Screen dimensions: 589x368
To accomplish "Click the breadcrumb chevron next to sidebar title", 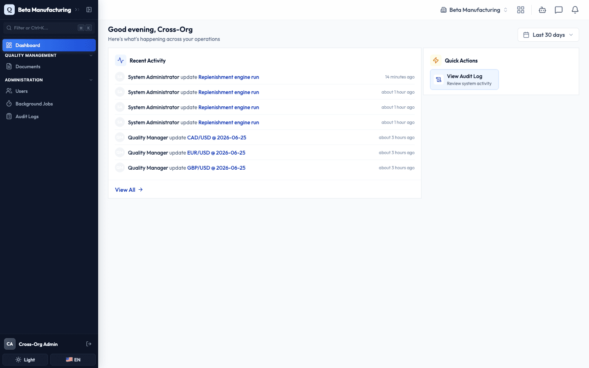I will [x=77, y=10].
